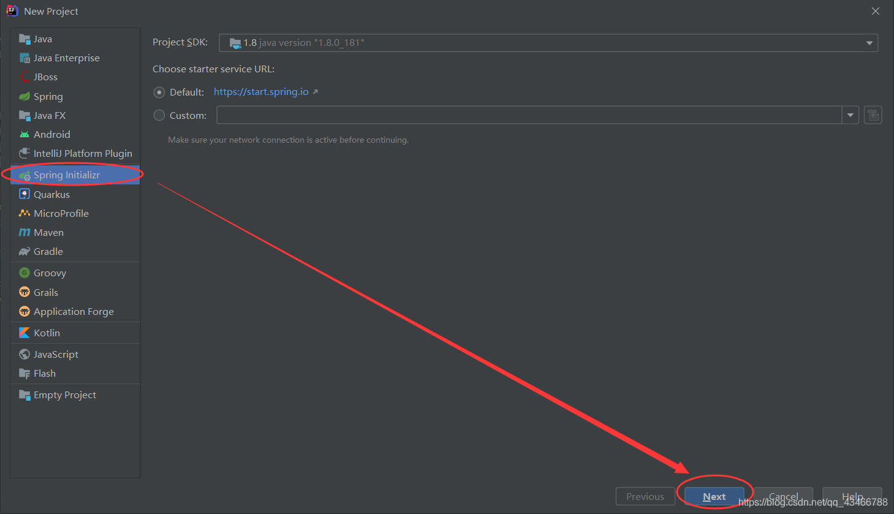Viewport: 894px width, 514px height.
Task: Click the Maven m icon
Action: click(x=25, y=233)
